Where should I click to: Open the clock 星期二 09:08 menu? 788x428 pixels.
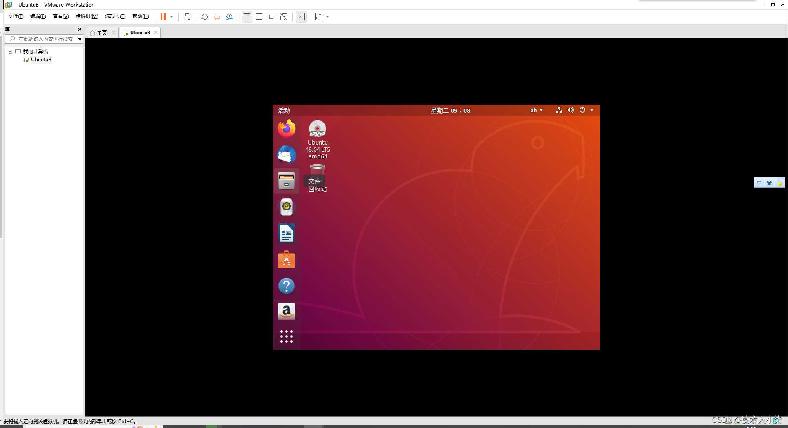[450, 111]
